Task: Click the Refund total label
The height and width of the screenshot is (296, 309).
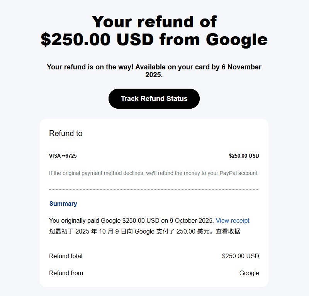Action: tap(66, 256)
